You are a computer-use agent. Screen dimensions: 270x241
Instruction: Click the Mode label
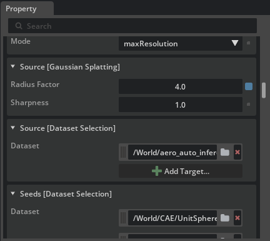[21, 41]
